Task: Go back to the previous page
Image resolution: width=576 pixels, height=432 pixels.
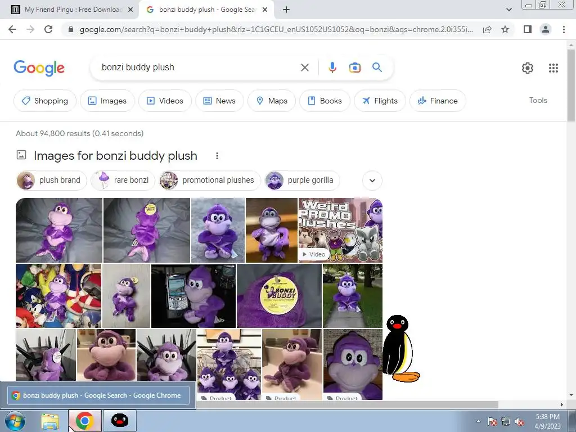Action: coord(12,29)
